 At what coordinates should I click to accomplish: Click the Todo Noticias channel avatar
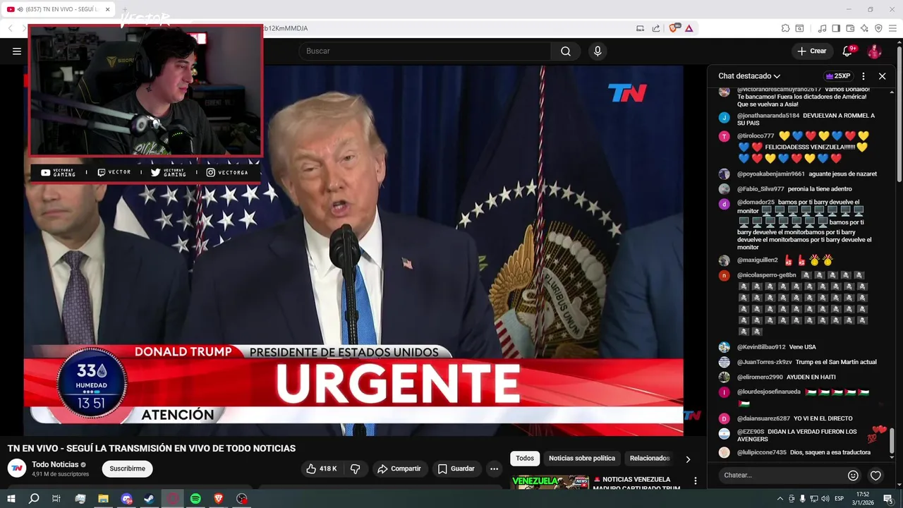(x=17, y=468)
